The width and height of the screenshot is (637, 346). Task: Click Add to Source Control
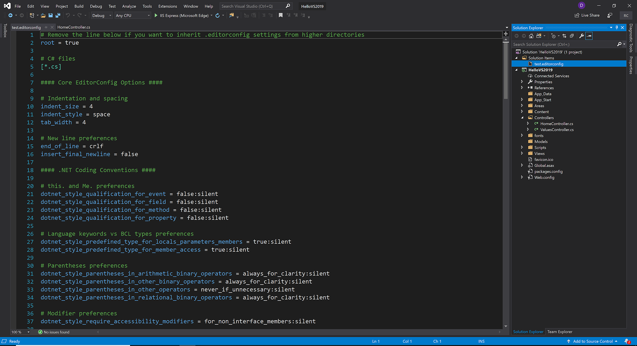click(x=593, y=341)
